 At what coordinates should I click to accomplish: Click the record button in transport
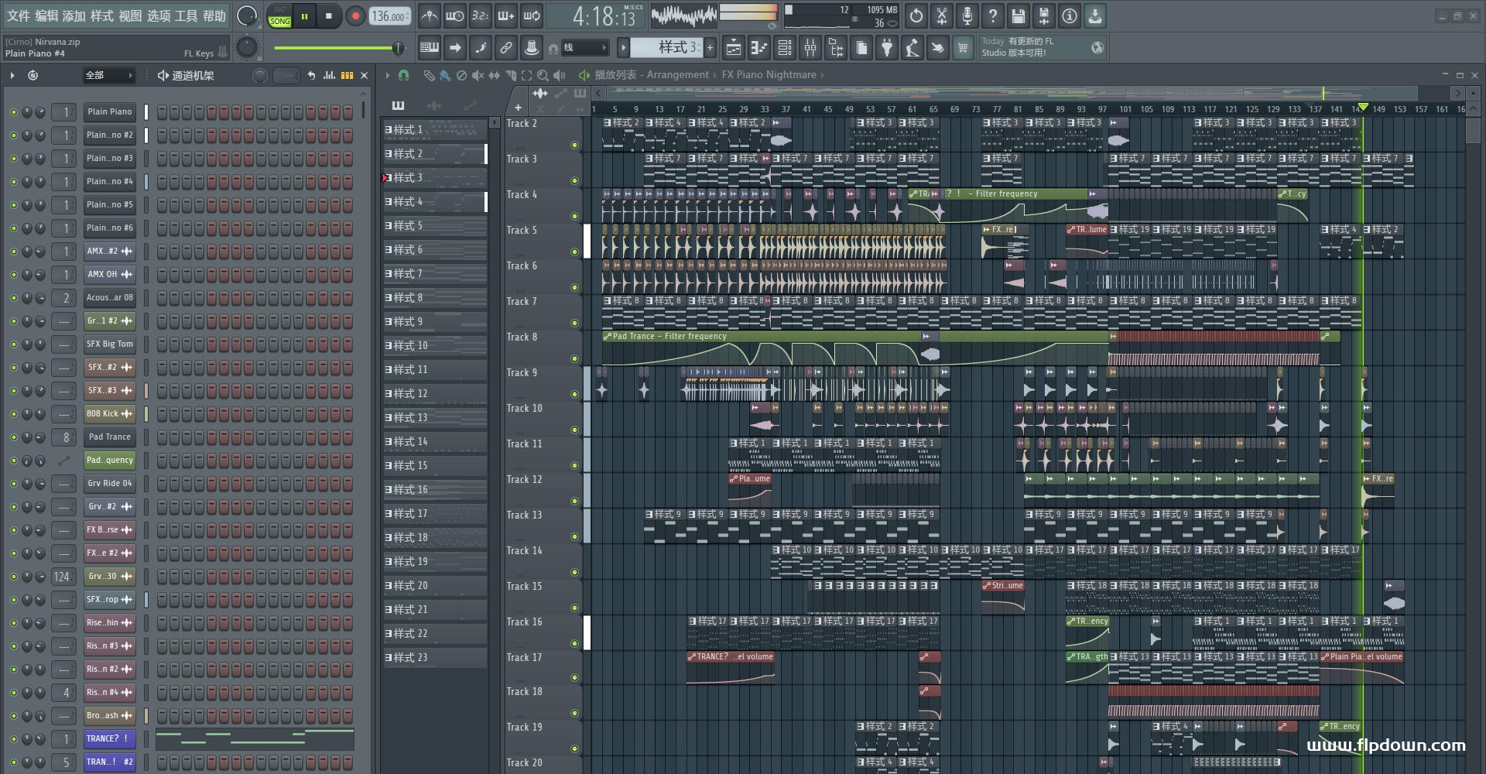tap(355, 16)
